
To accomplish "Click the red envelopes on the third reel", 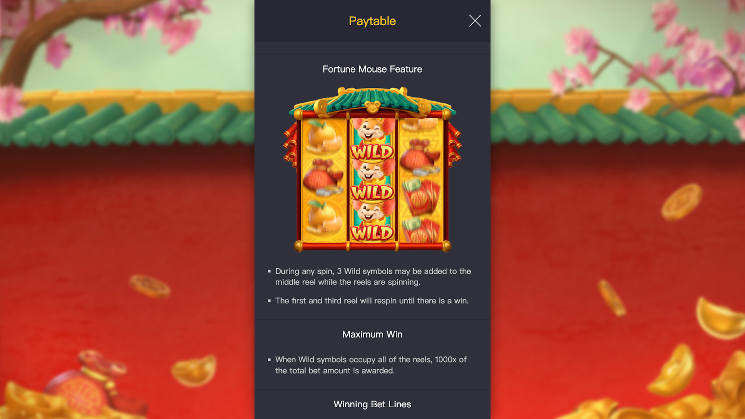I will tap(420, 196).
